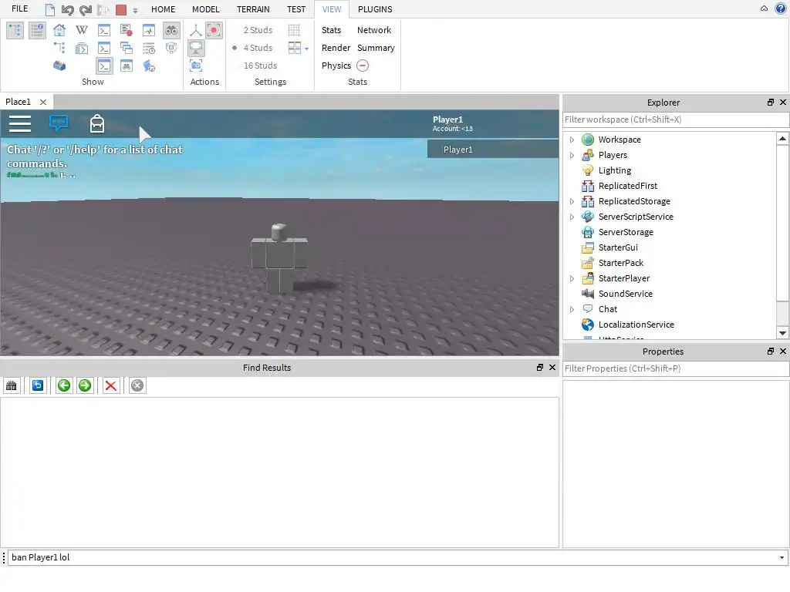The height and width of the screenshot is (592, 790).
Task: Toggle the full screen monitor icon
Action: tap(196, 48)
